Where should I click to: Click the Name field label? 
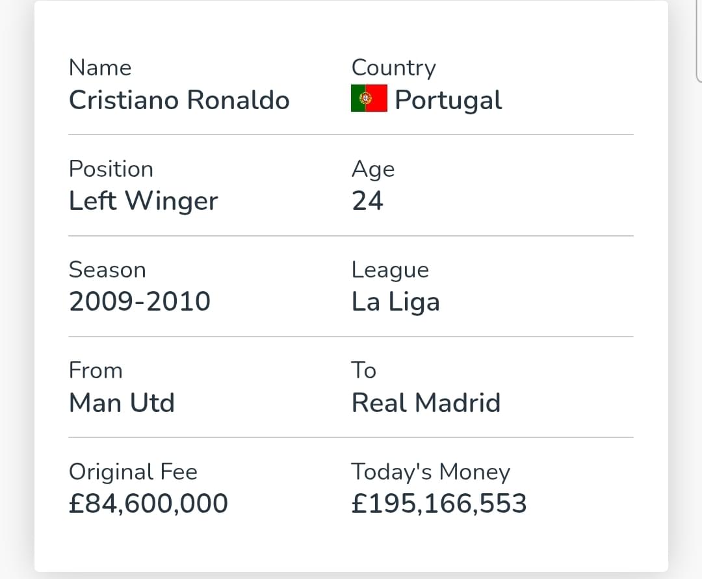click(100, 68)
